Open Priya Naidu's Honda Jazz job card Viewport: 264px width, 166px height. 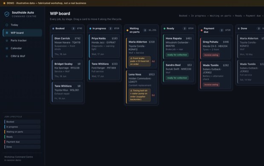[x=104, y=46]
